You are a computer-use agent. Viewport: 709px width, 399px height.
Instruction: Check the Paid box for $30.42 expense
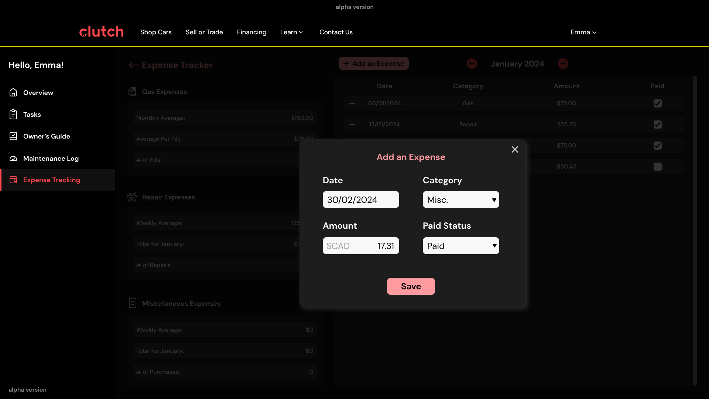pos(657,167)
